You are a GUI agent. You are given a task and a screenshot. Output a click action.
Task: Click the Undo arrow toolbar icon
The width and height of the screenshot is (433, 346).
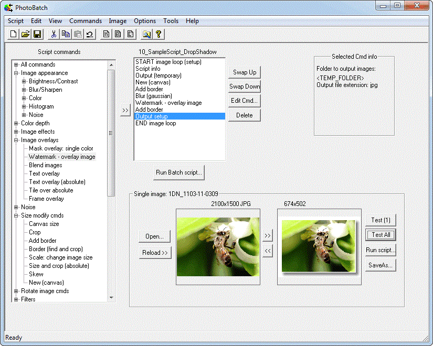tap(90, 34)
